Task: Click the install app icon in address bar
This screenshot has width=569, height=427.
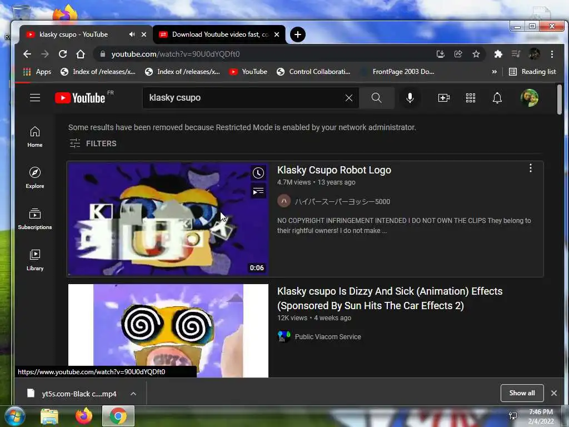Action: [441, 54]
